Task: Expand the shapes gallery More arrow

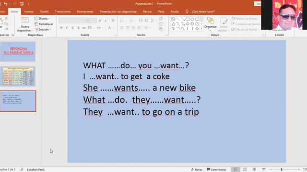Action: 201,29
